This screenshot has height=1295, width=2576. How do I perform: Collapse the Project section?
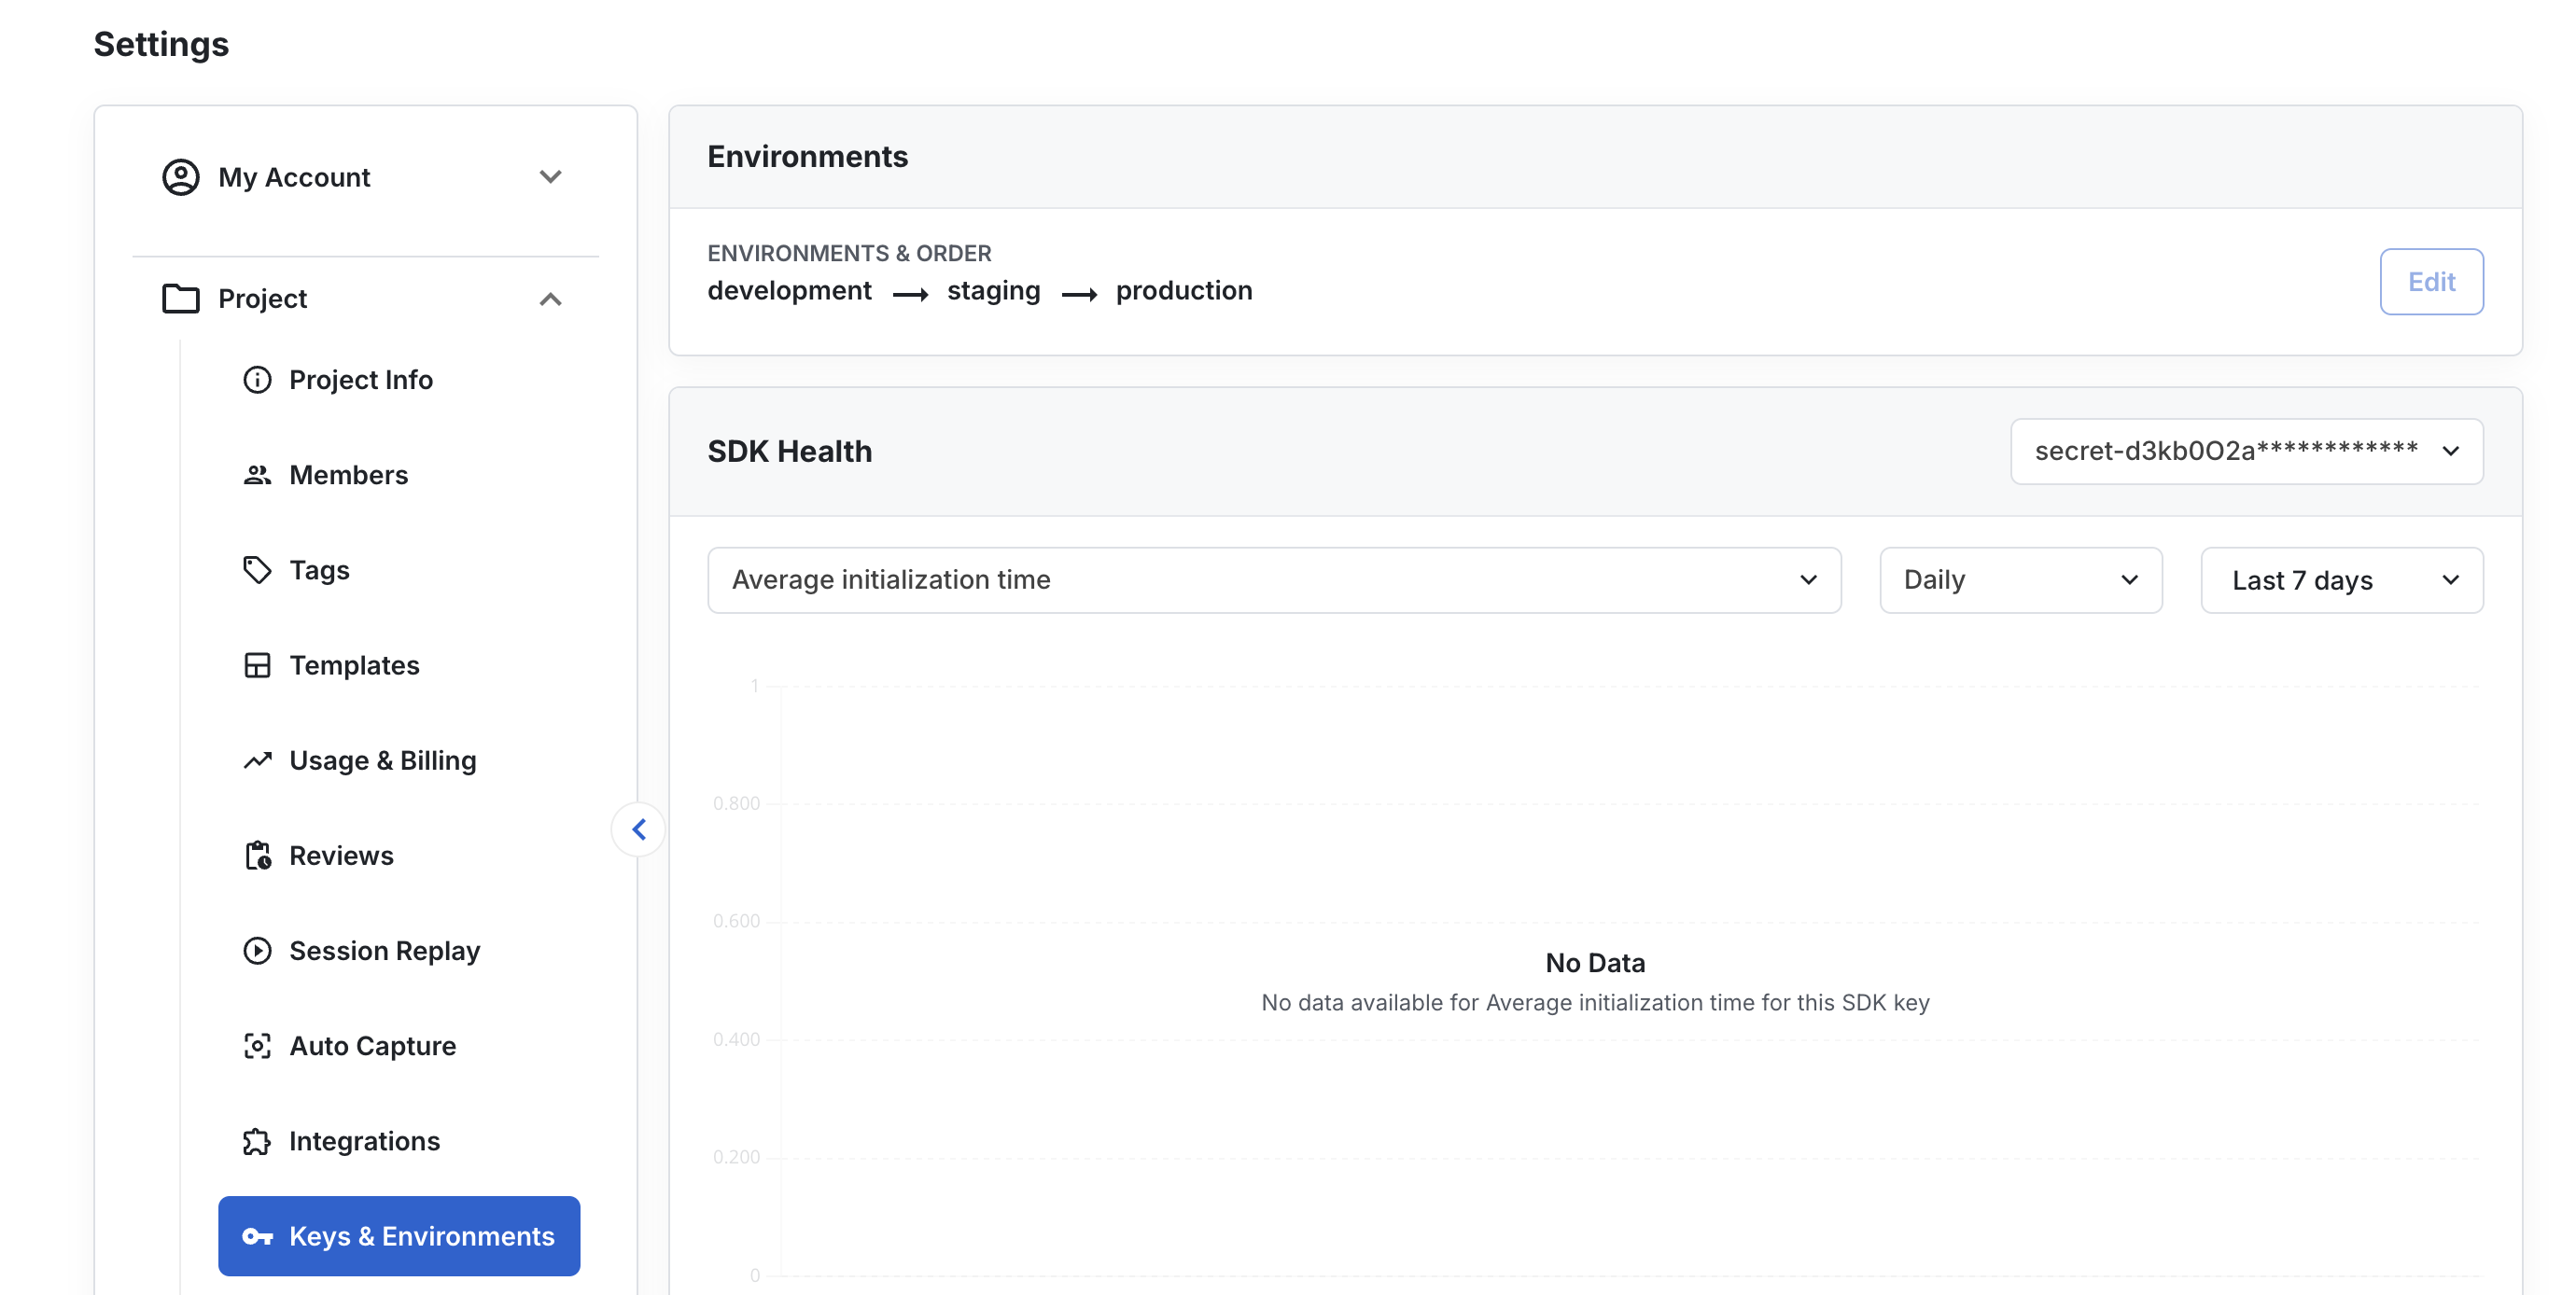click(x=552, y=299)
